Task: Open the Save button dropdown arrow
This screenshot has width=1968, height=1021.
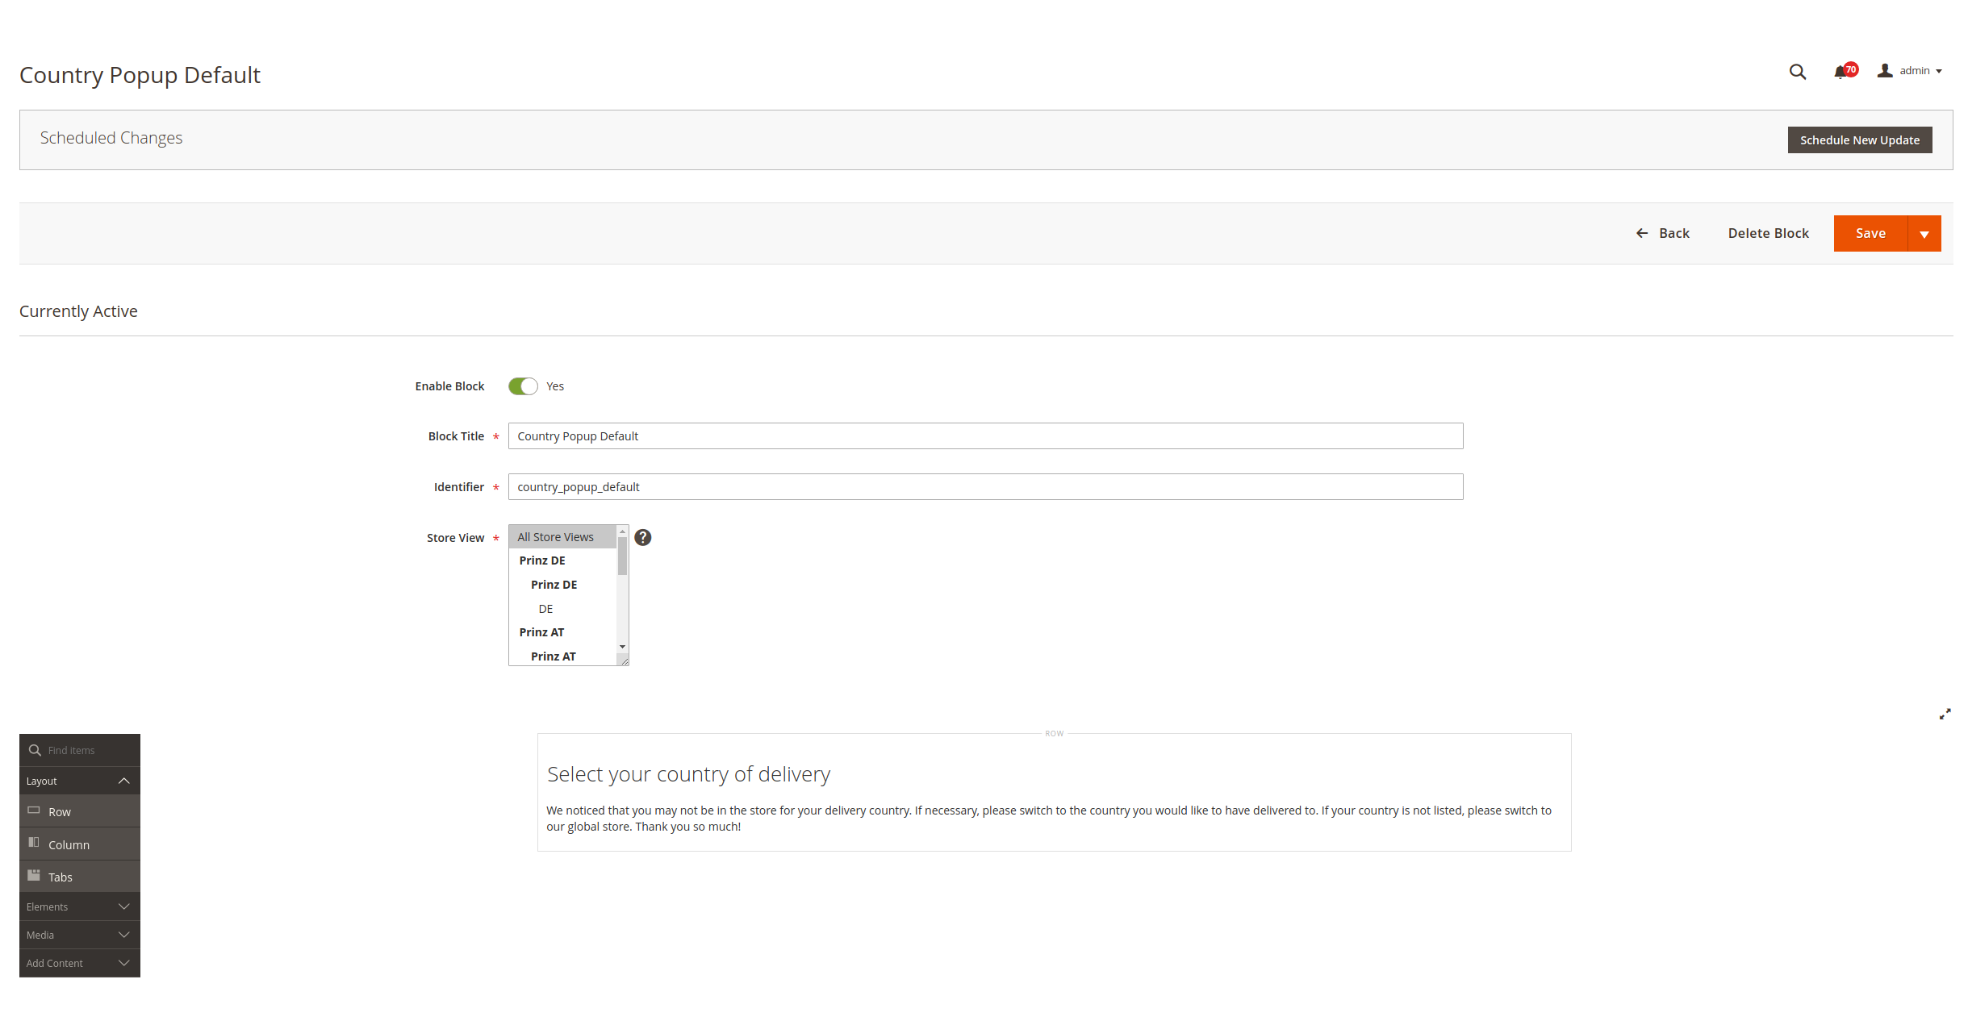Action: pos(1924,234)
